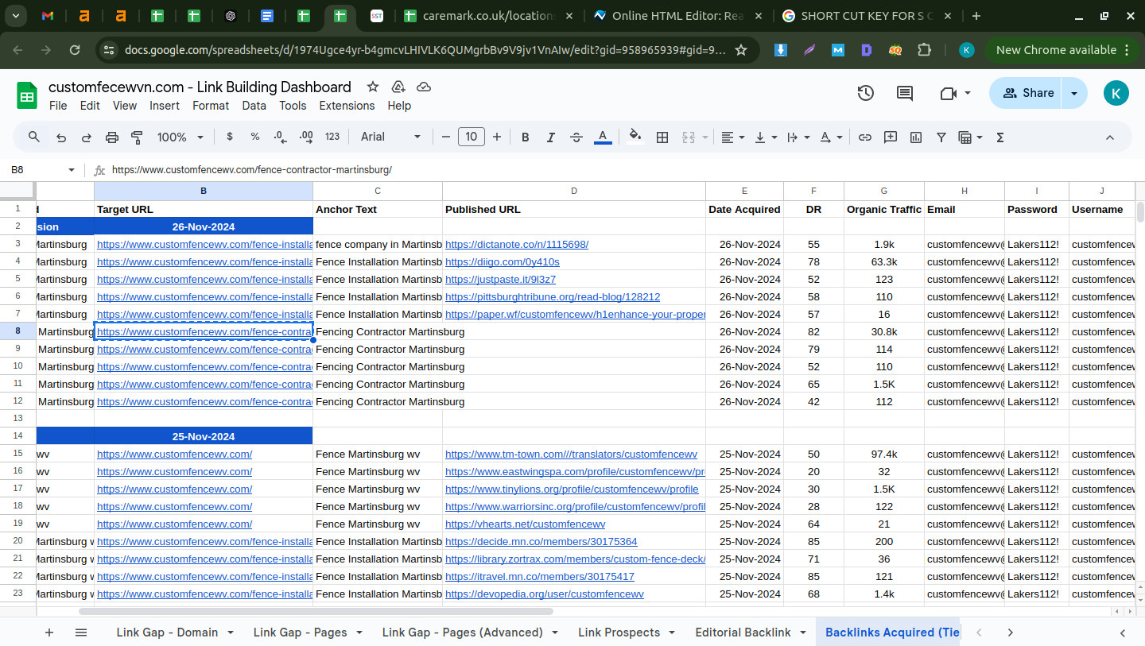Open fill color bucket
The width and height of the screenshot is (1145, 646).
(635, 136)
